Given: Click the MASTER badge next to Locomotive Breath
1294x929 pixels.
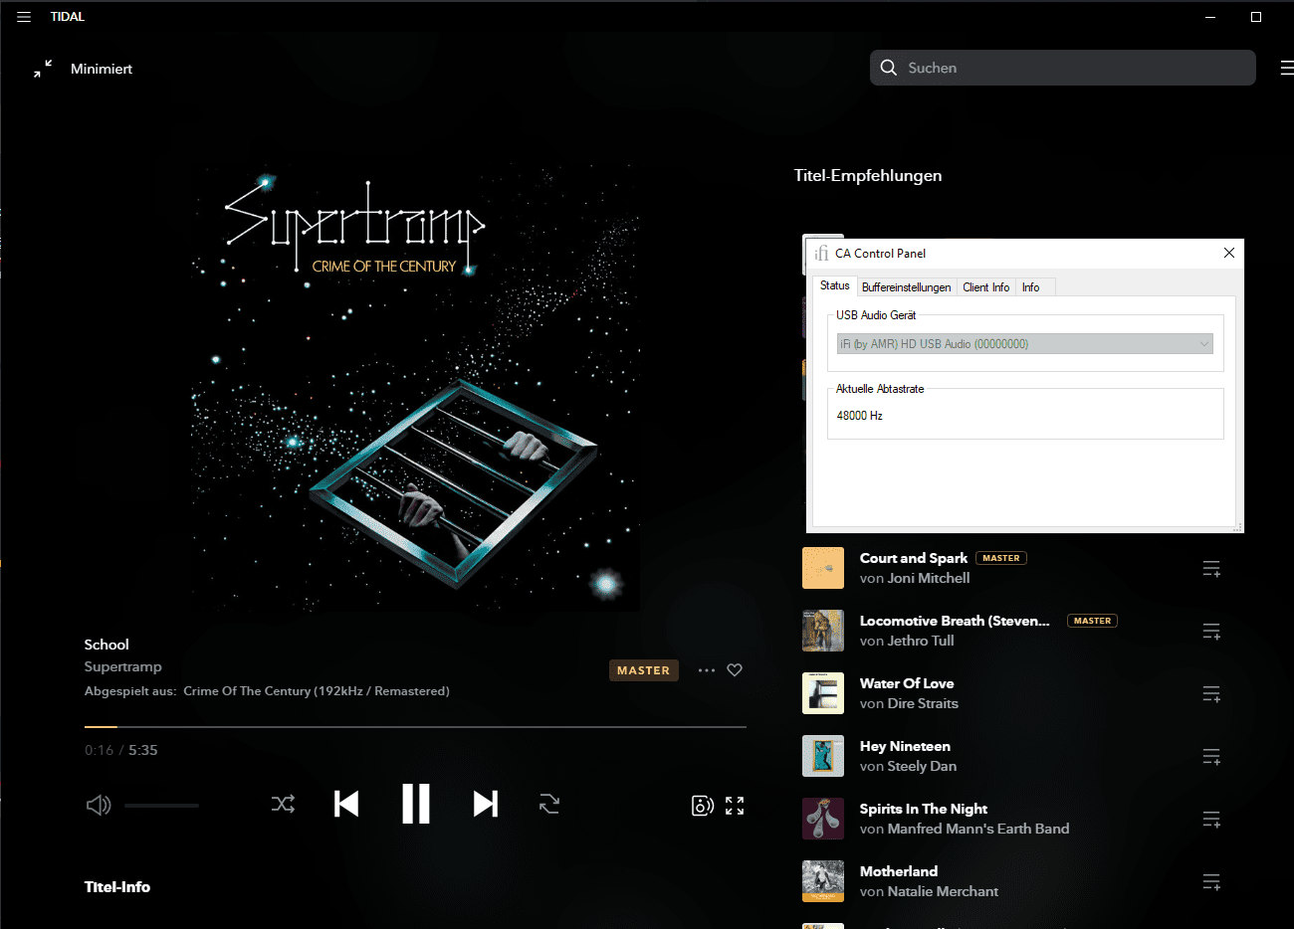Looking at the screenshot, I should coord(1092,621).
